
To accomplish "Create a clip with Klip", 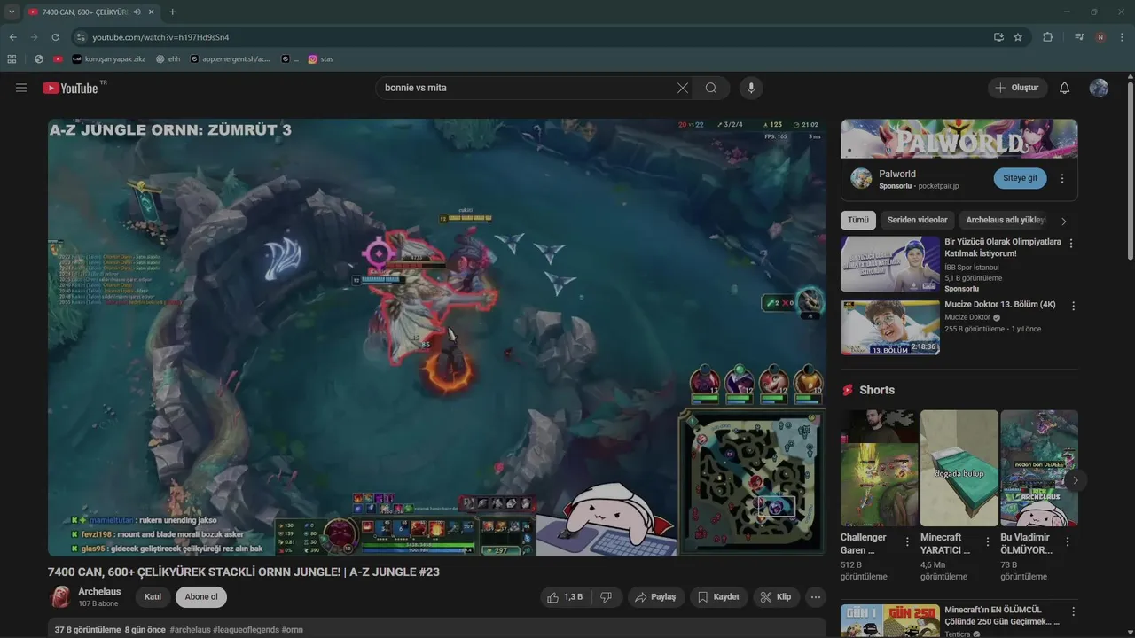I will point(776,597).
